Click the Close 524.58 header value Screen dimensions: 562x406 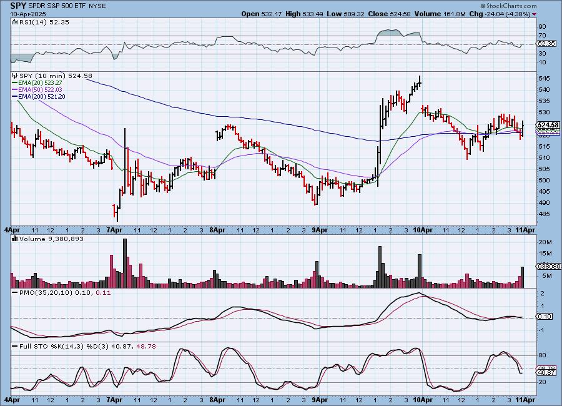pos(390,14)
